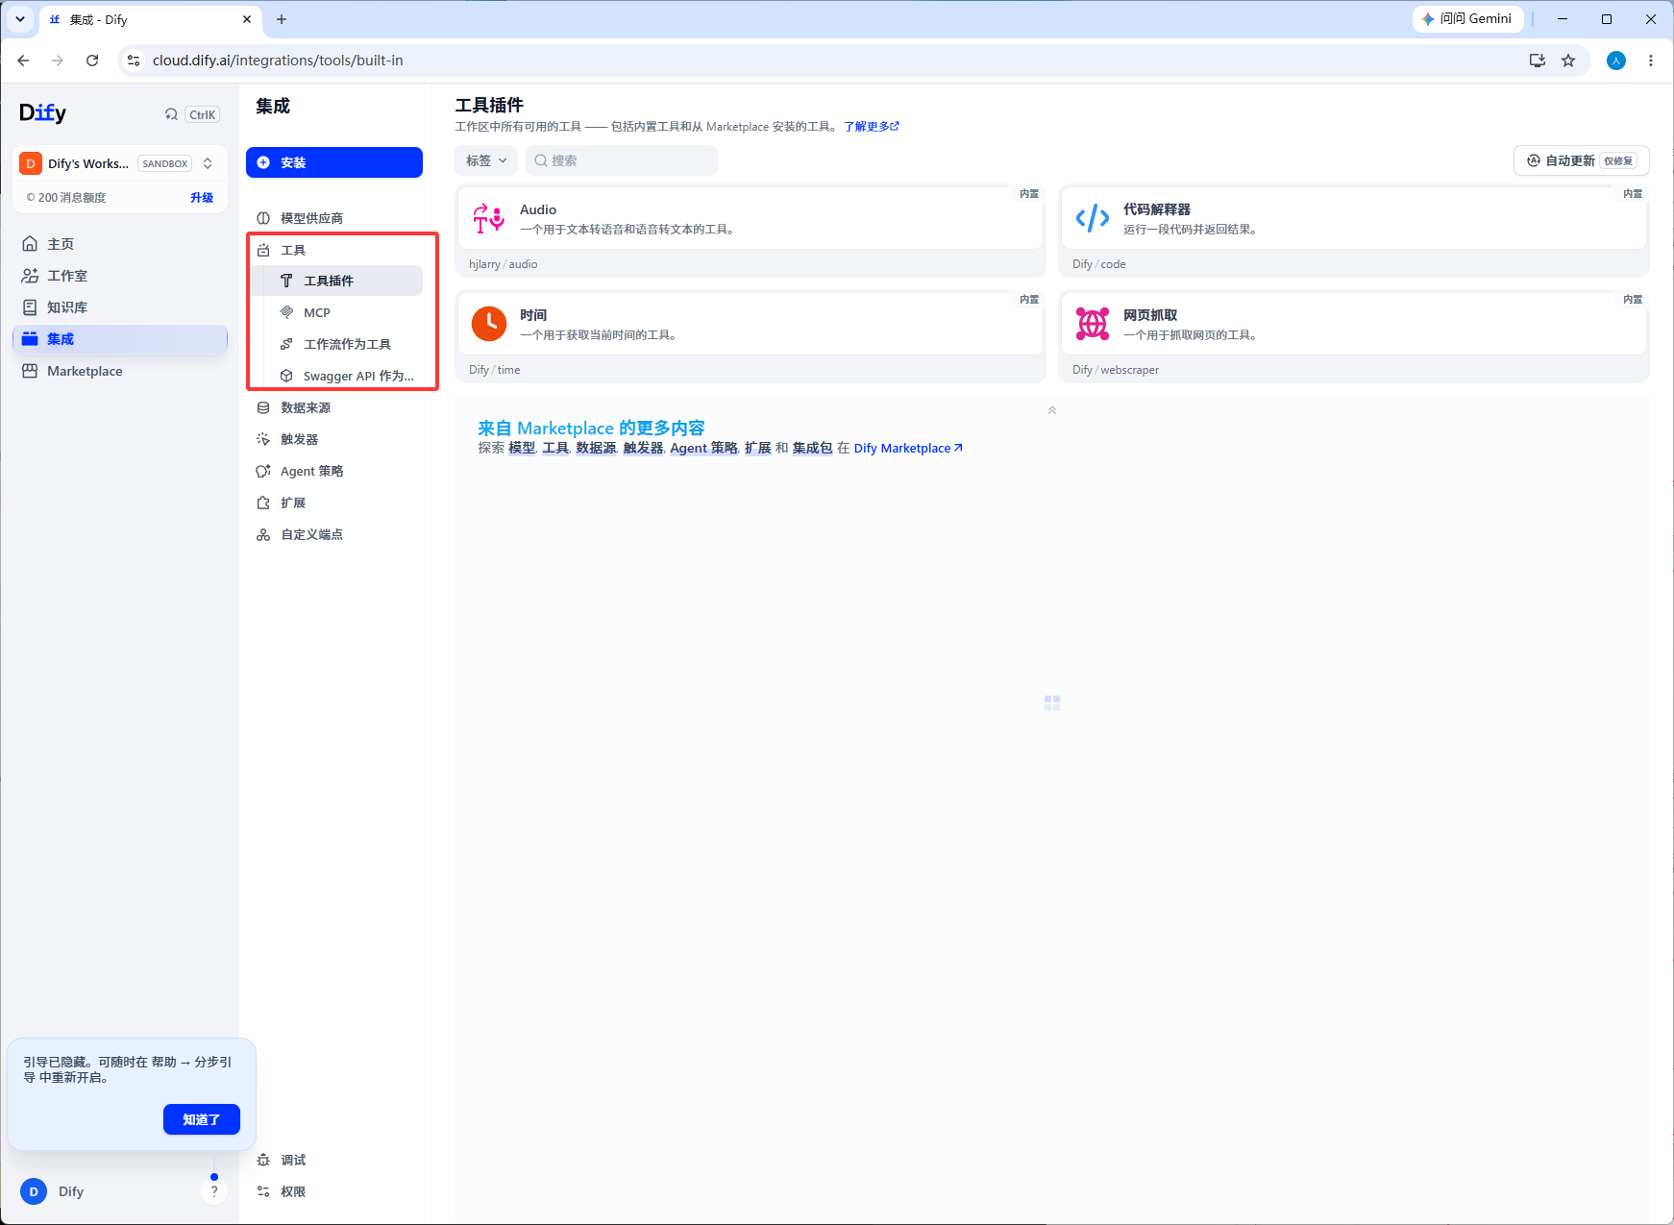Expand the 标签 filter dropdown
The image size is (1674, 1225).
[x=486, y=160]
